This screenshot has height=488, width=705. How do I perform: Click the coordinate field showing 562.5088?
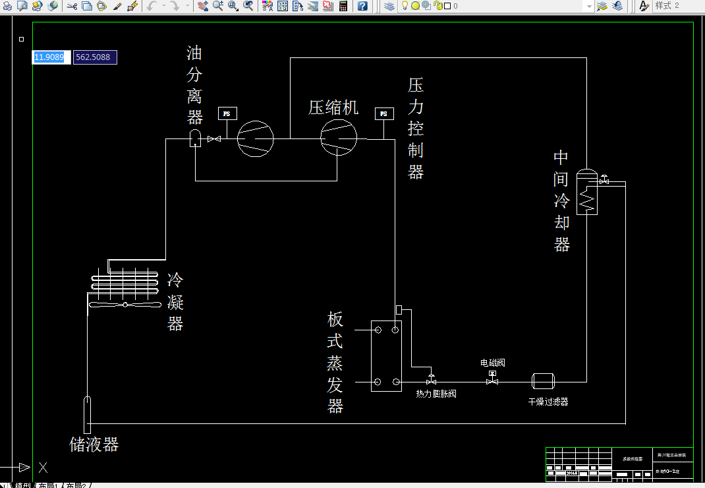coord(95,57)
